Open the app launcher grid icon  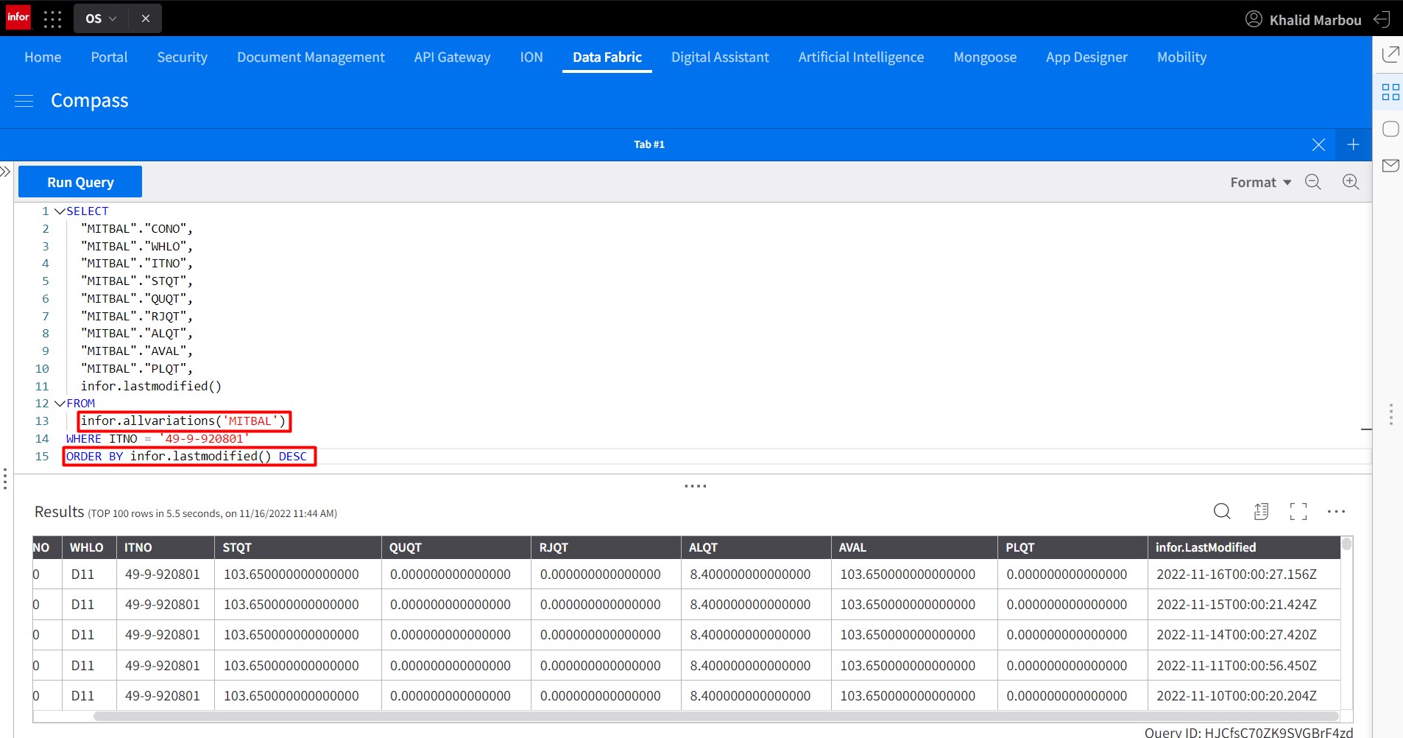[52, 18]
